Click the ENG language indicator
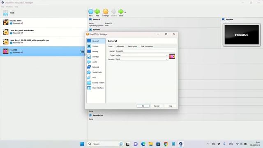Viewport: 263px width, 148px height. tap(231, 144)
